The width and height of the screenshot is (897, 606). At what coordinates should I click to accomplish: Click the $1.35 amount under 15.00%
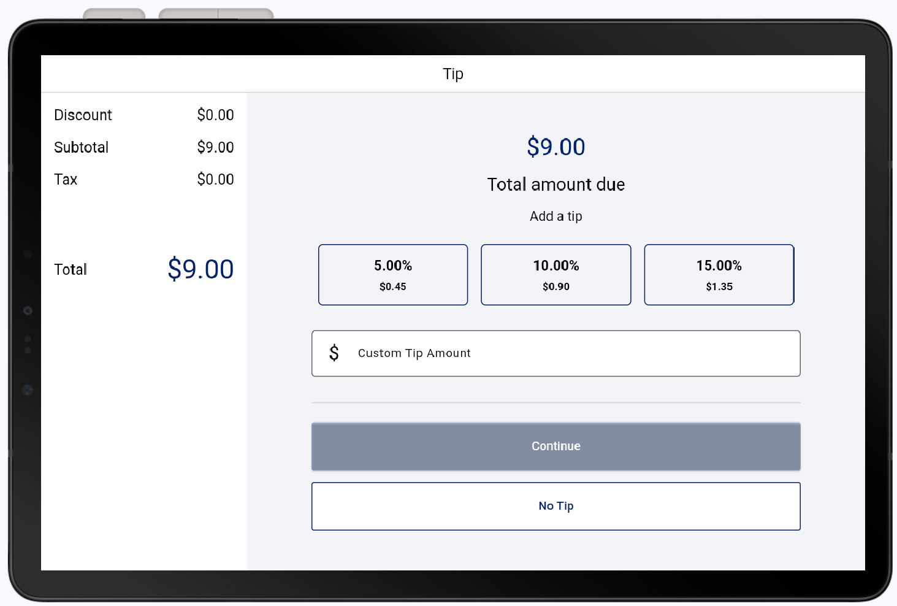coord(719,286)
